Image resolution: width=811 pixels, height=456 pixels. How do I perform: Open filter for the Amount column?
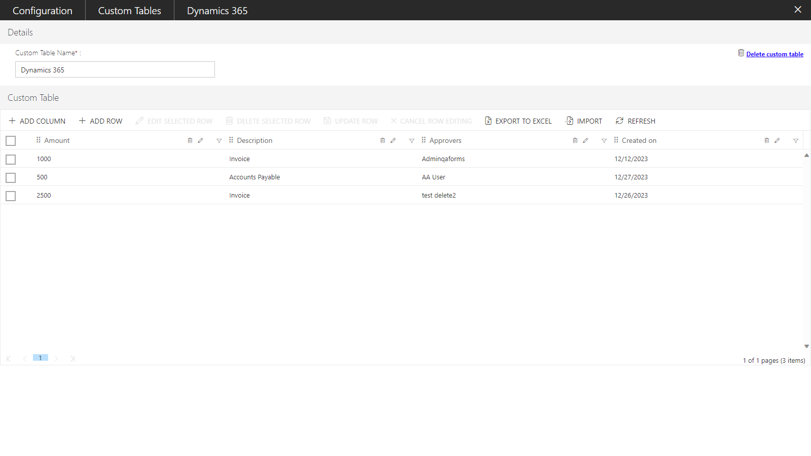(x=219, y=141)
